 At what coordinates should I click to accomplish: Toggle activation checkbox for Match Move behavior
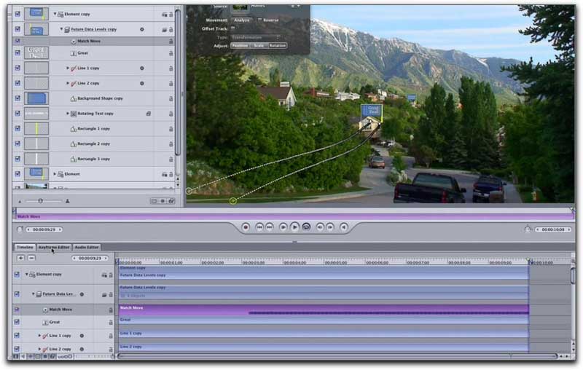(17, 41)
